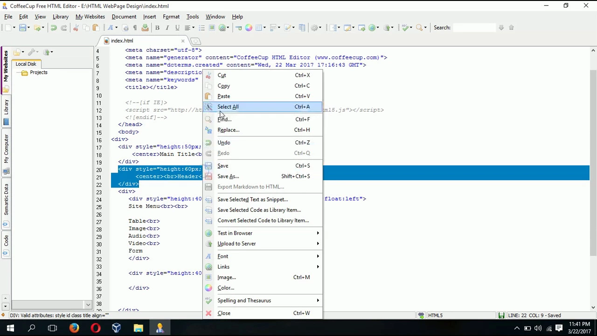
Task: Toggle Bold formatting in the toolbar
Action: (x=157, y=28)
